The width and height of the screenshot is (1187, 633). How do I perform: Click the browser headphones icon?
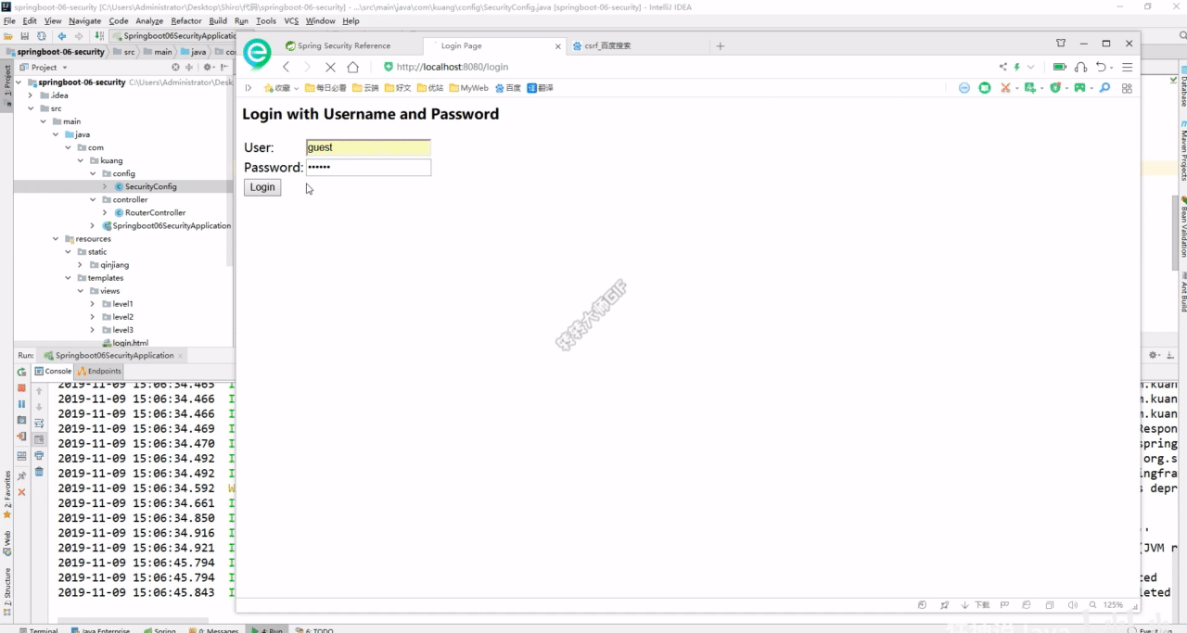(x=1080, y=67)
